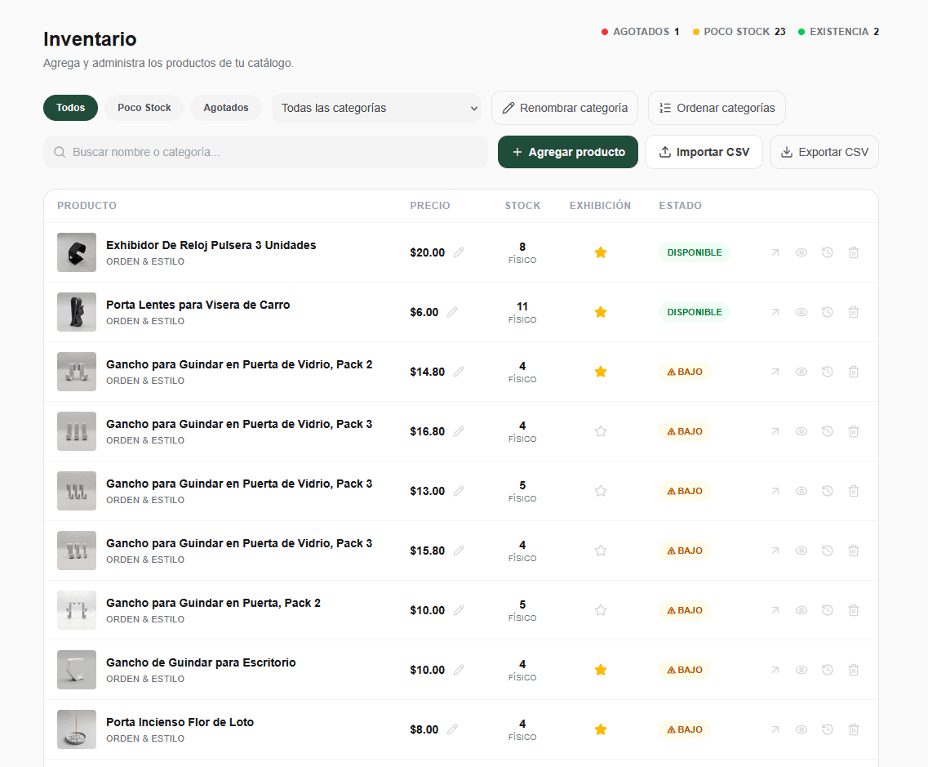
Task: Edit price pencil for Exhibidor De Reloj Pulsera
Action: [459, 252]
